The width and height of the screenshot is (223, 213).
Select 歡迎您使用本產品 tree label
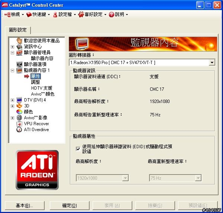[x=42, y=41]
